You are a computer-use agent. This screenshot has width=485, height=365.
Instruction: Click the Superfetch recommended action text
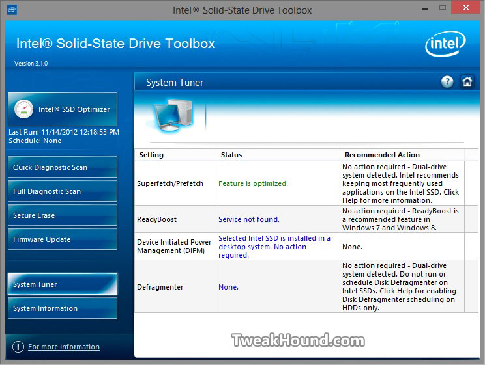click(400, 183)
